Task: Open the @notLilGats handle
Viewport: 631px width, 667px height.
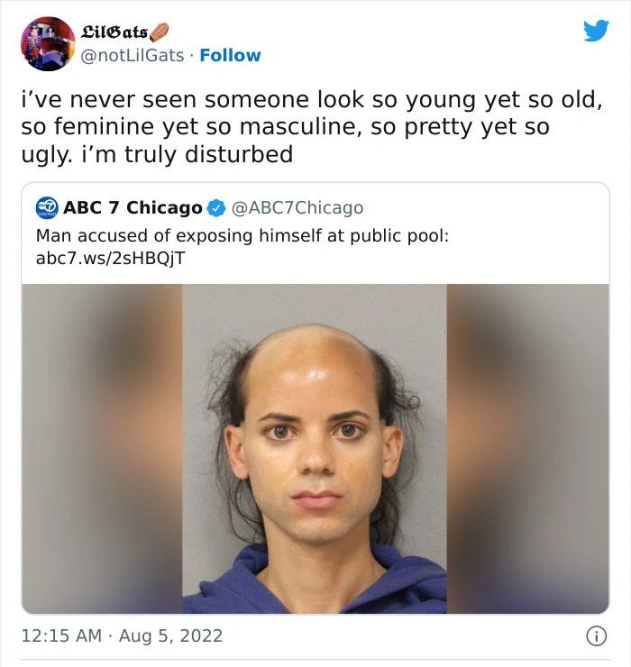Action: point(133,55)
